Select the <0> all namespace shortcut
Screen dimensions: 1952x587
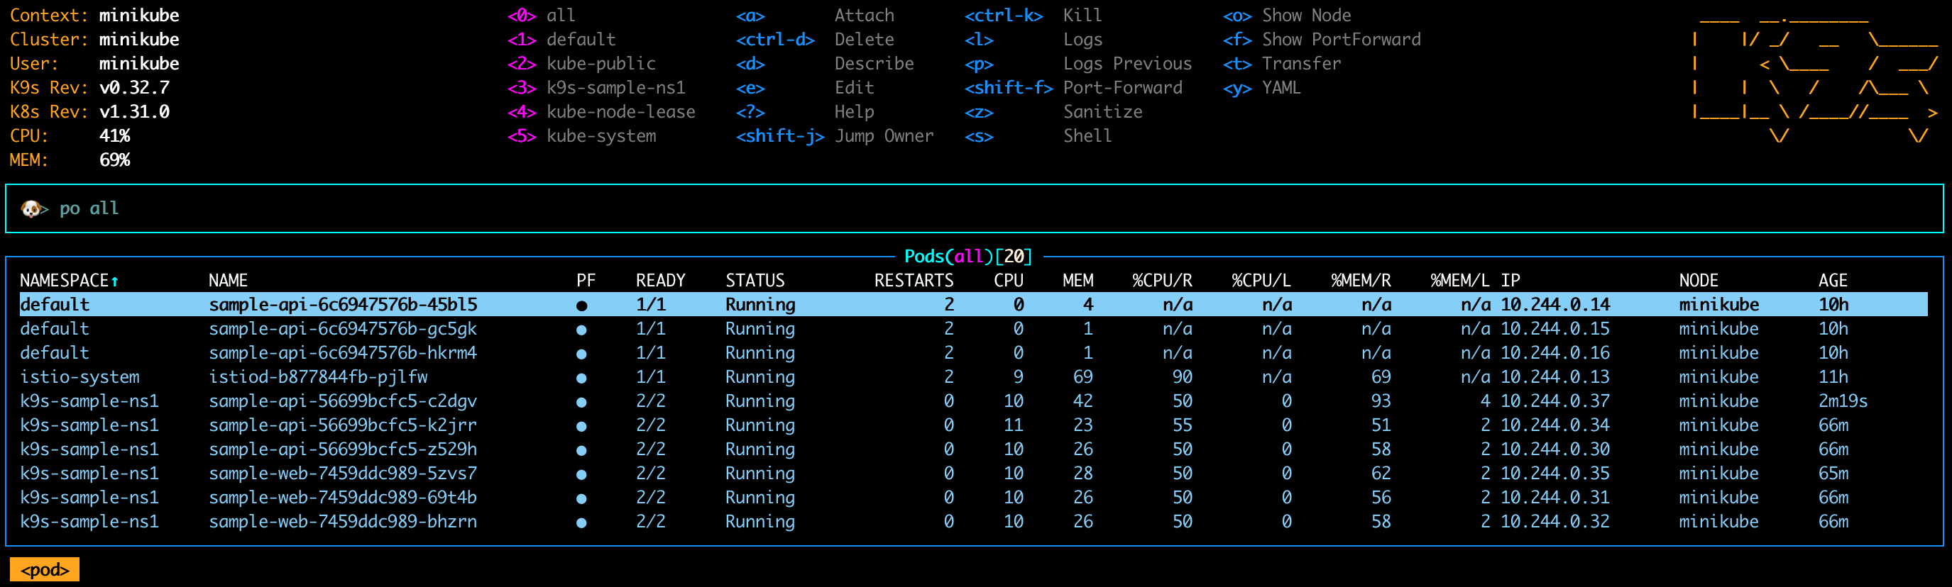pyautogui.click(x=541, y=15)
